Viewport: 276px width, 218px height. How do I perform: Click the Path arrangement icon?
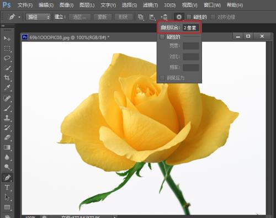[x=164, y=17]
